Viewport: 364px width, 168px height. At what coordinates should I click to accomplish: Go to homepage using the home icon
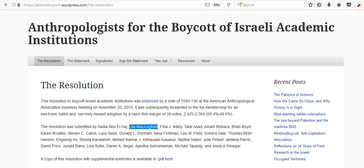point(339,5)
